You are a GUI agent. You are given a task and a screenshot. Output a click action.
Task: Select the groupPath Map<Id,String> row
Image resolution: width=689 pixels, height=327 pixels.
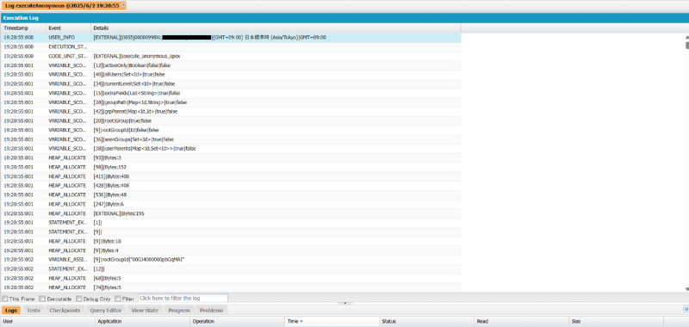pos(231,102)
